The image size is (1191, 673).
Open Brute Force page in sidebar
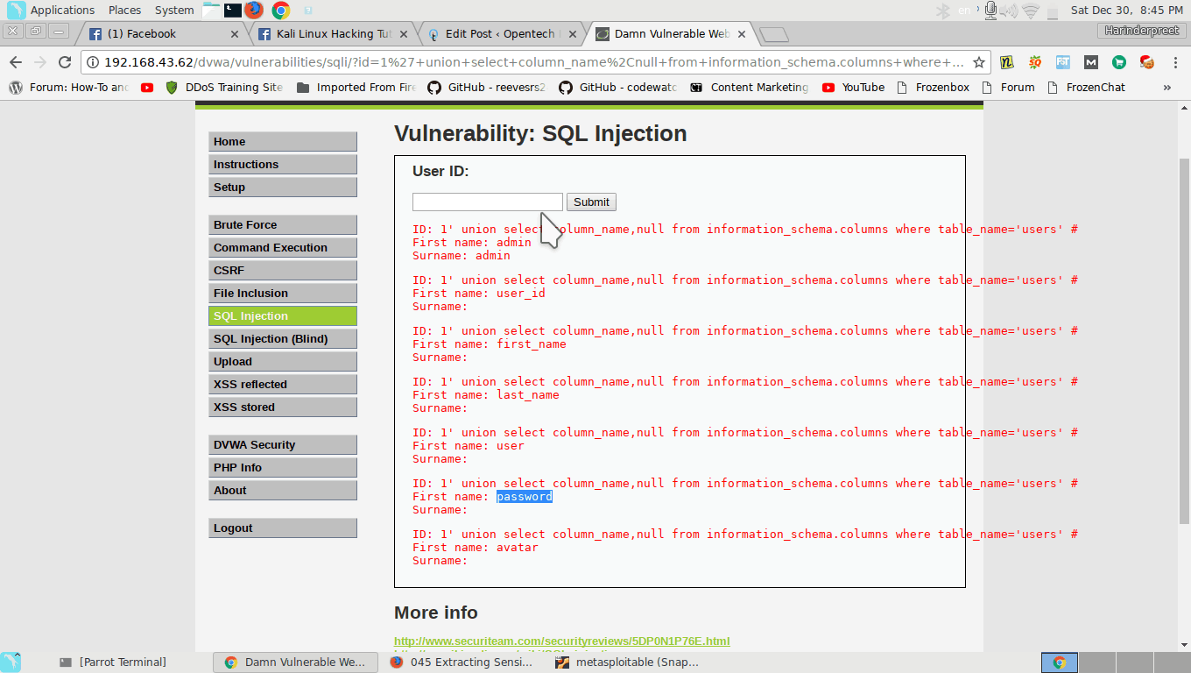(283, 225)
